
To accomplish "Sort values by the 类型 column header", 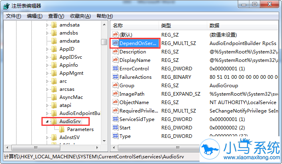I will click(x=183, y=25).
